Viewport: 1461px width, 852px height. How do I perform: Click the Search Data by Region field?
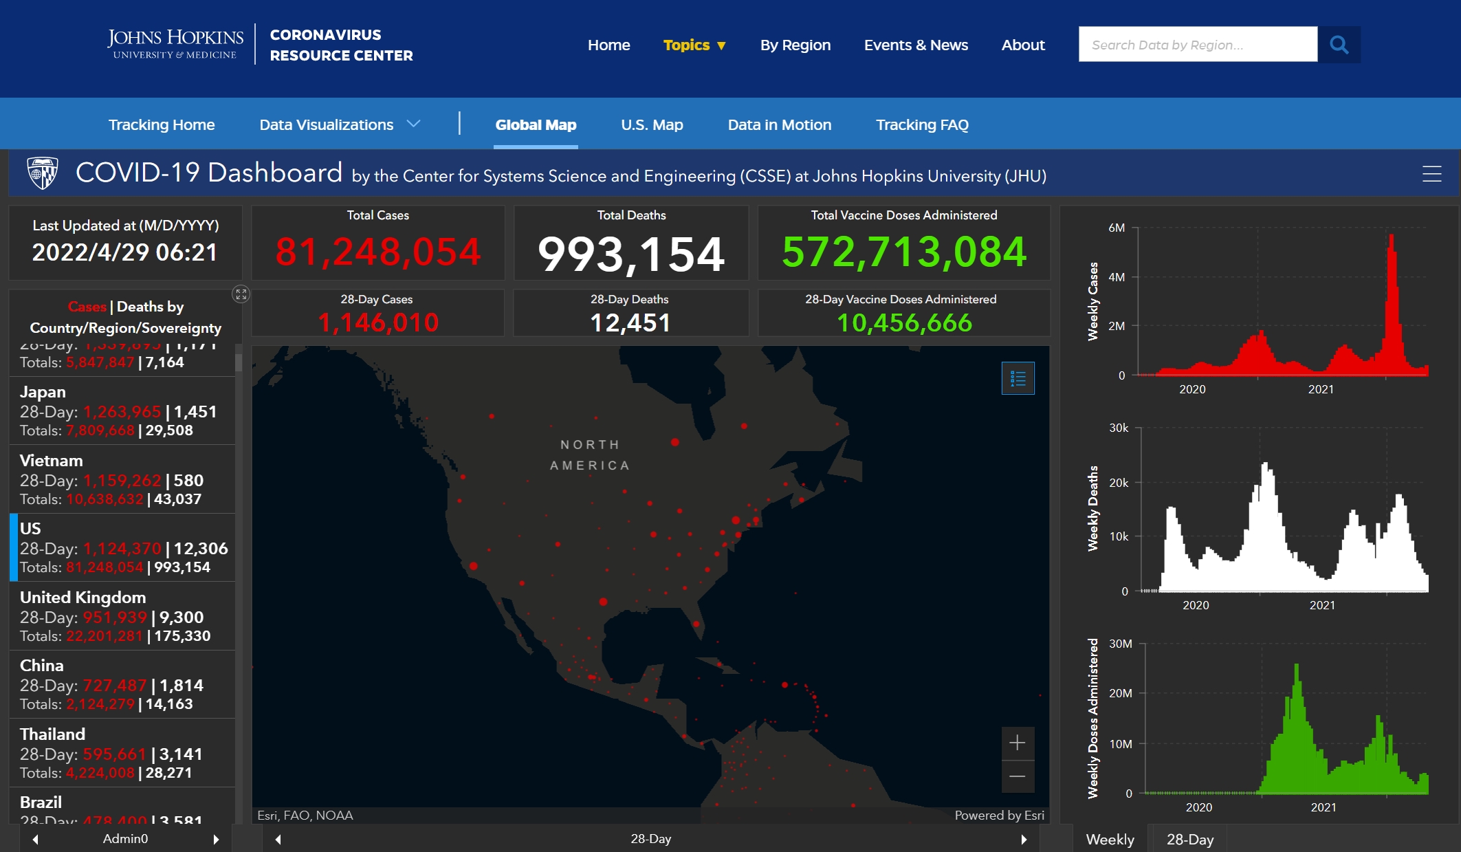[1197, 45]
